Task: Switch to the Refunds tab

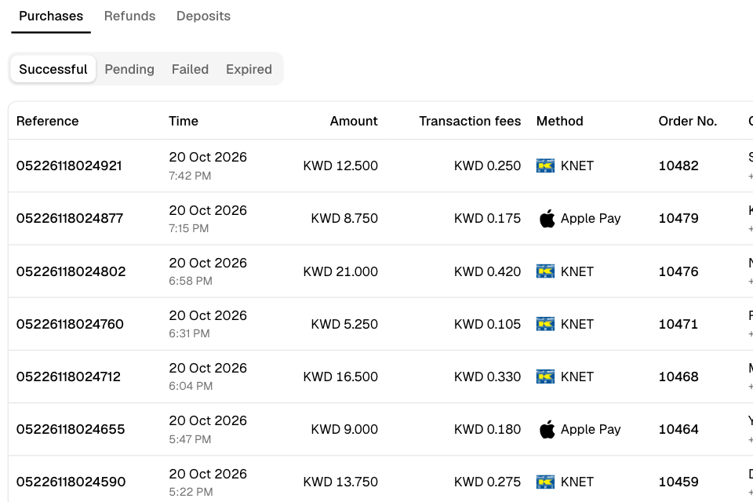Action: pos(129,16)
